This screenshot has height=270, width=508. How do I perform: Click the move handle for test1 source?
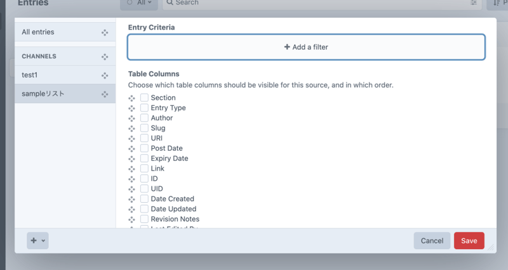[x=105, y=75]
